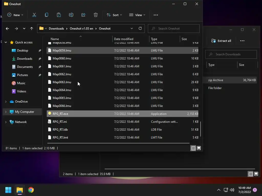This screenshot has height=196, width=262.
Task: Sort by Size column in Oneshot window
Action: [184, 39]
